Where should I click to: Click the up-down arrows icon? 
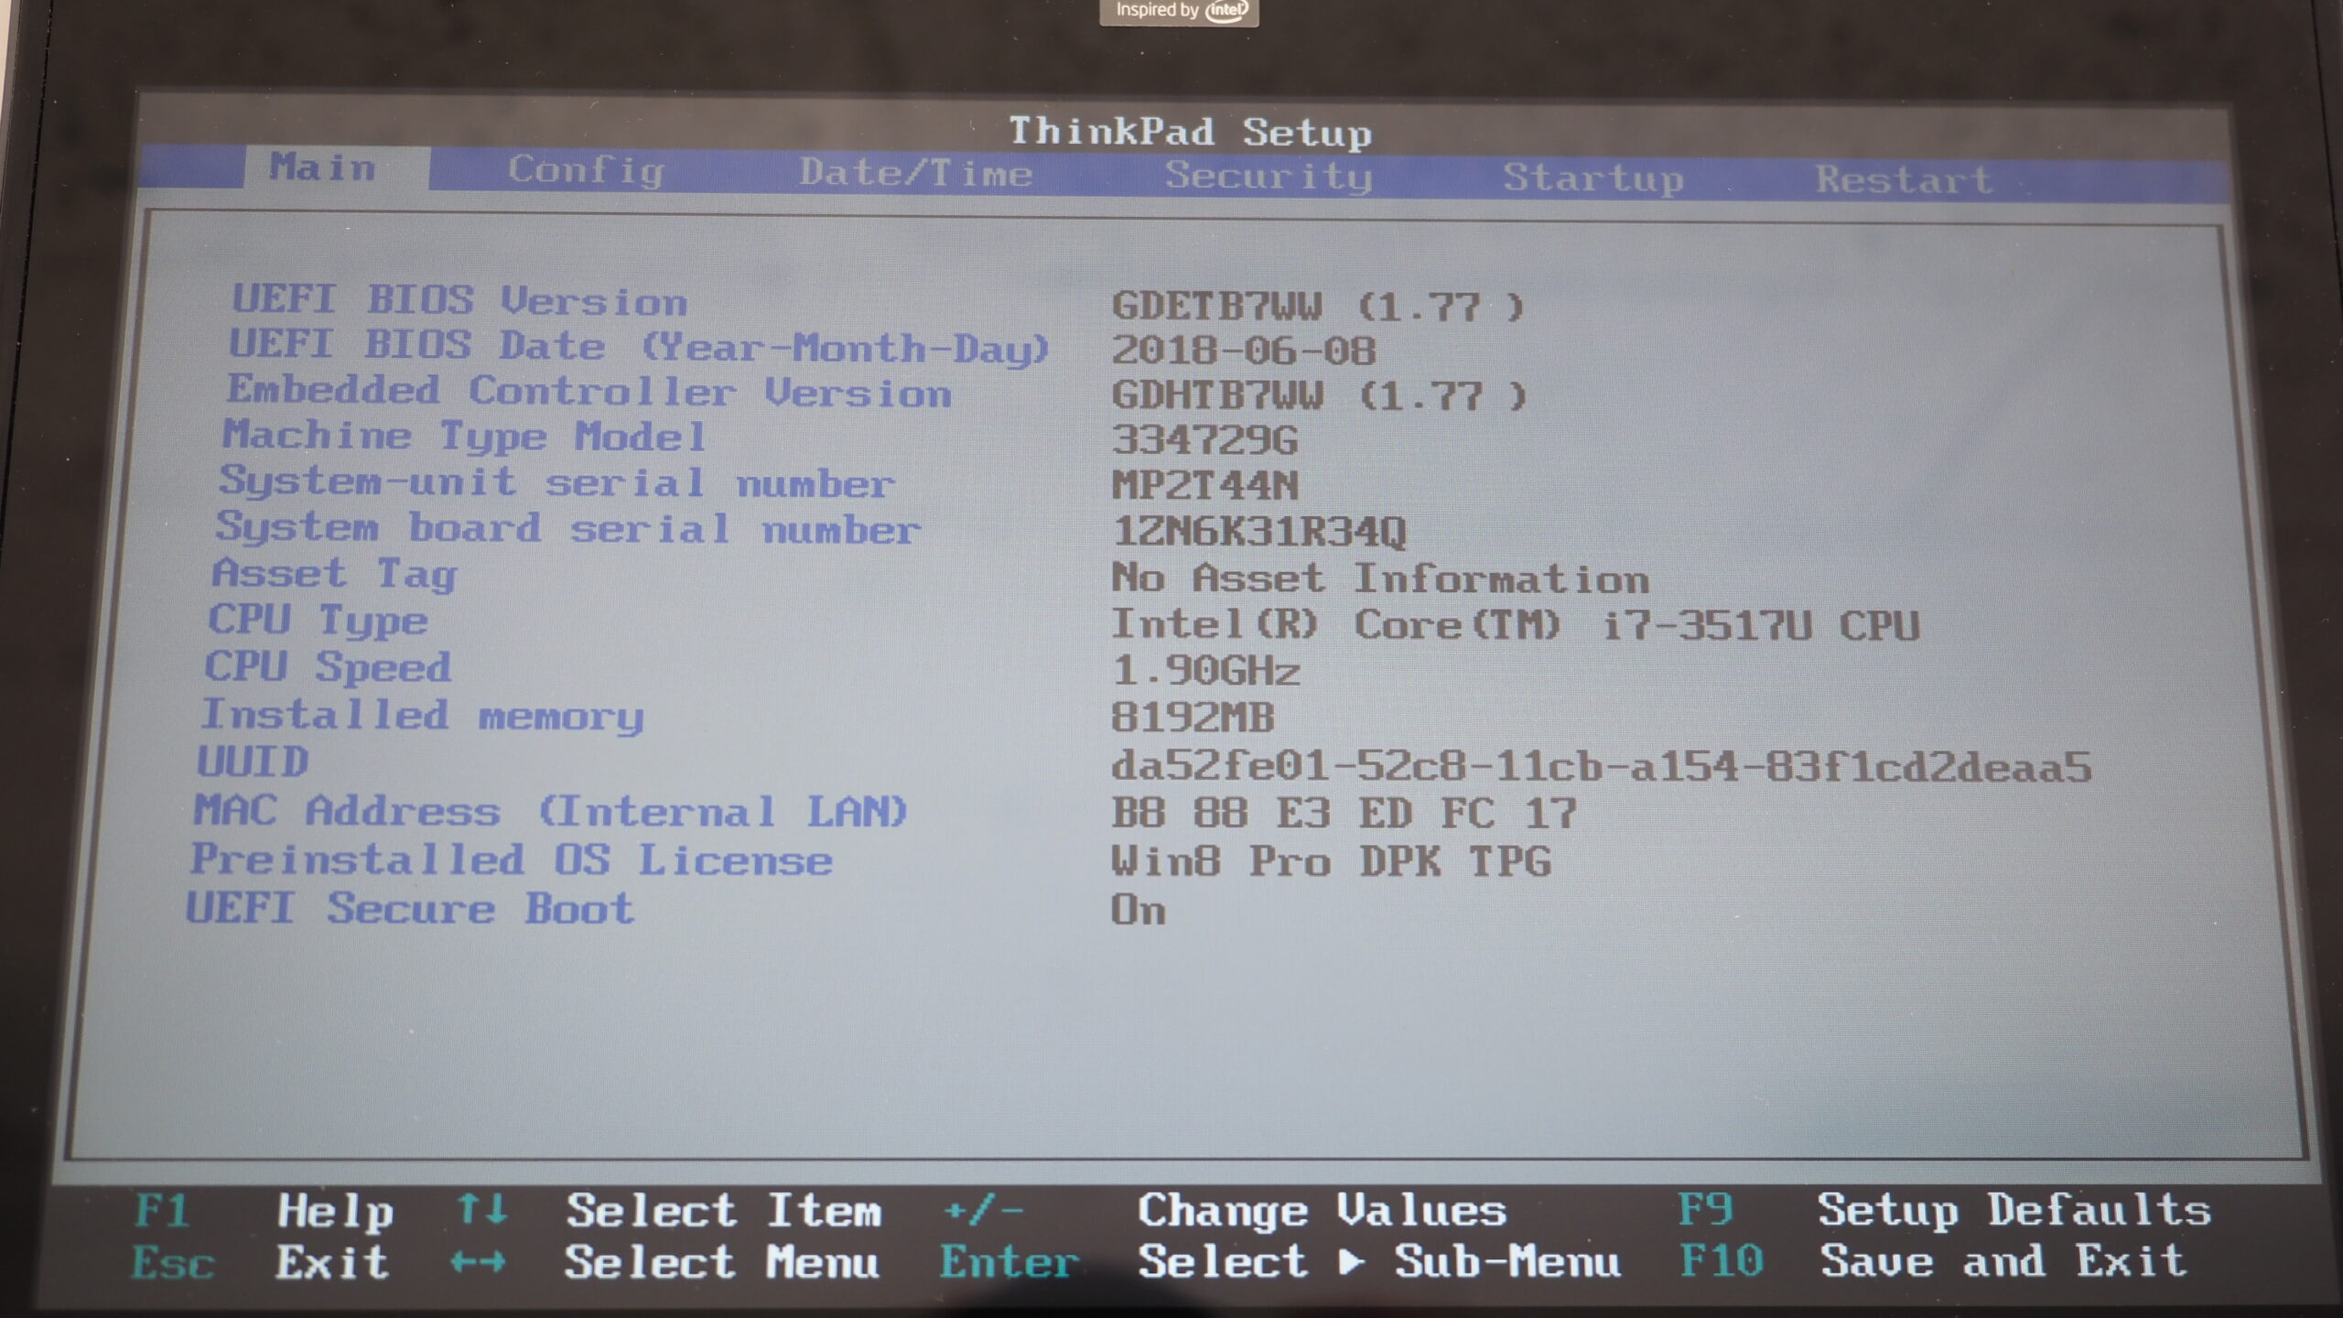pos(481,1209)
